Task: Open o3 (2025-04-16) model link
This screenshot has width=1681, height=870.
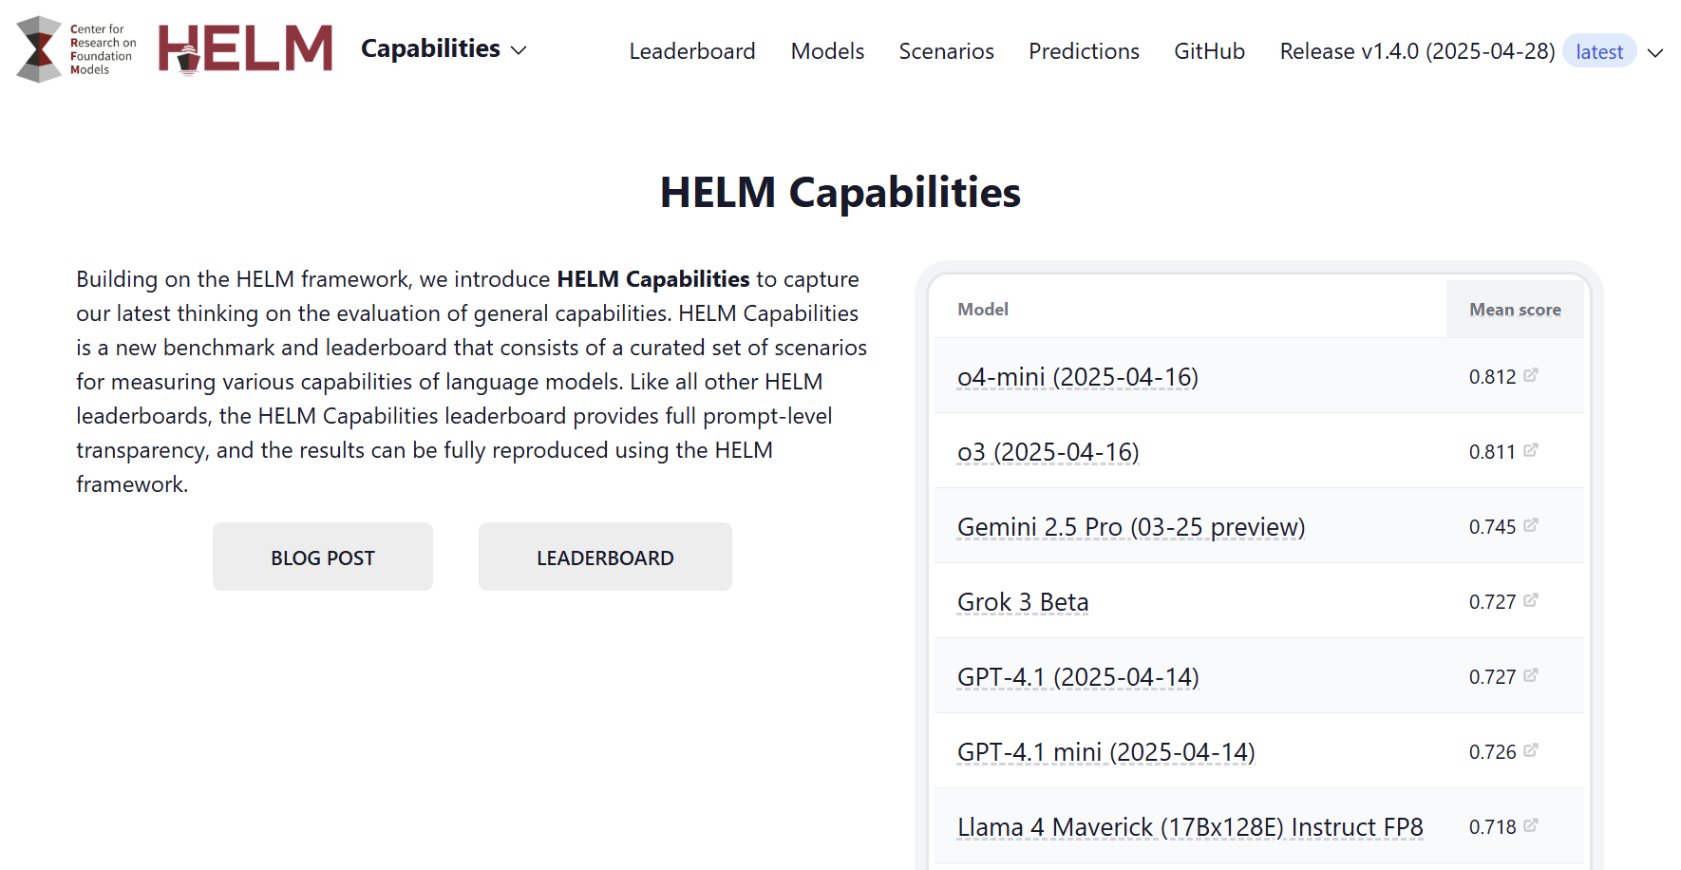Action: (x=1048, y=452)
